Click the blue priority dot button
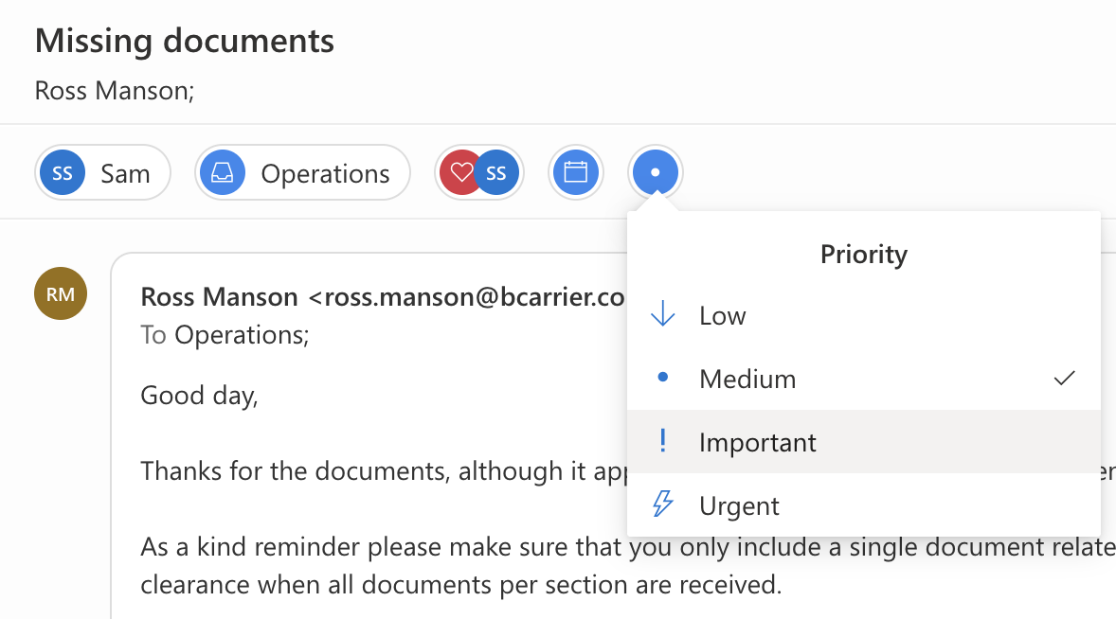Viewport: 1116px width, 619px height. click(656, 172)
